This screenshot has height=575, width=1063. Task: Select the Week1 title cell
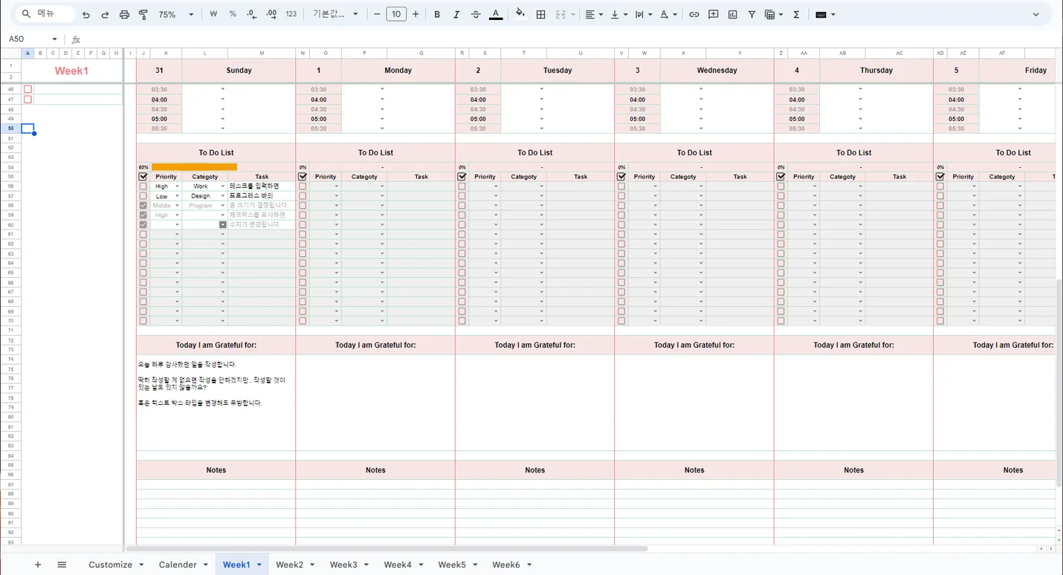pos(71,71)
